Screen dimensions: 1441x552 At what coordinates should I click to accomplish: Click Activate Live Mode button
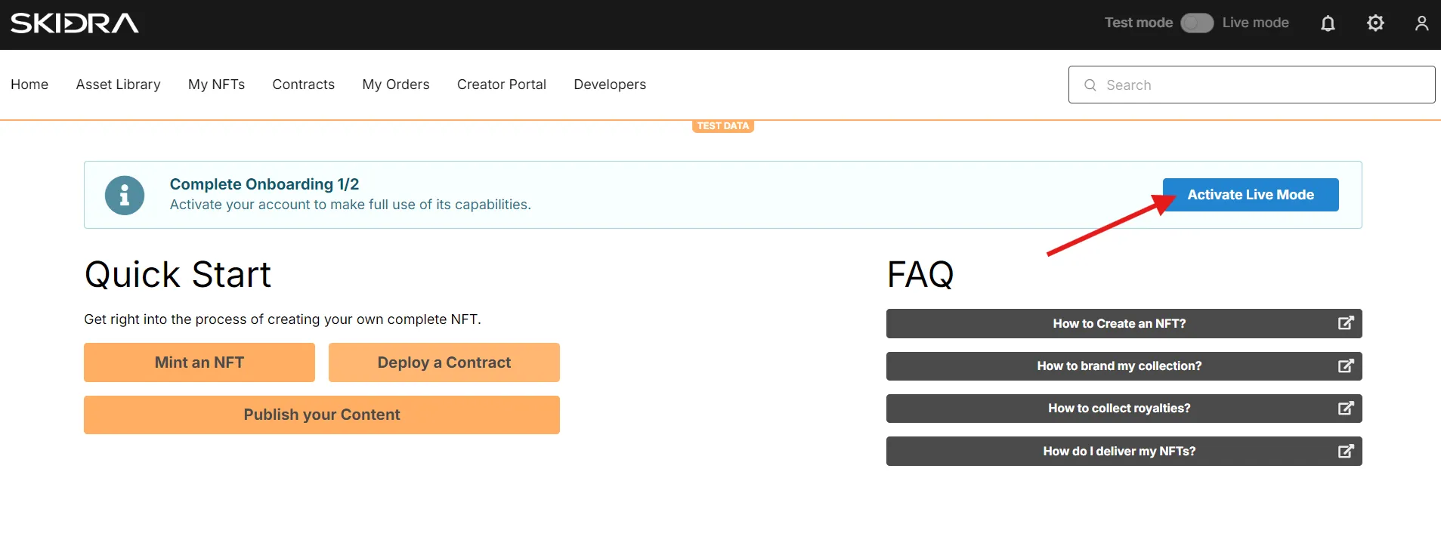(x=1251, y=195)
